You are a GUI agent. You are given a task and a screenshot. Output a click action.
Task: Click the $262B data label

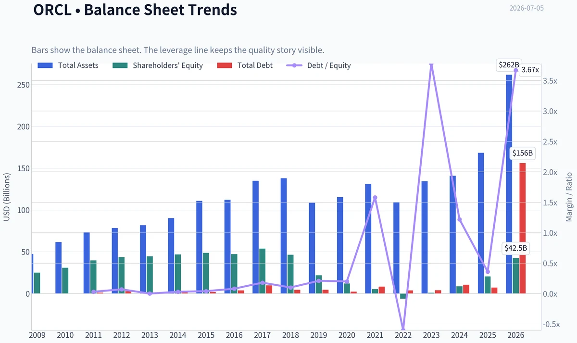(509, 65)
